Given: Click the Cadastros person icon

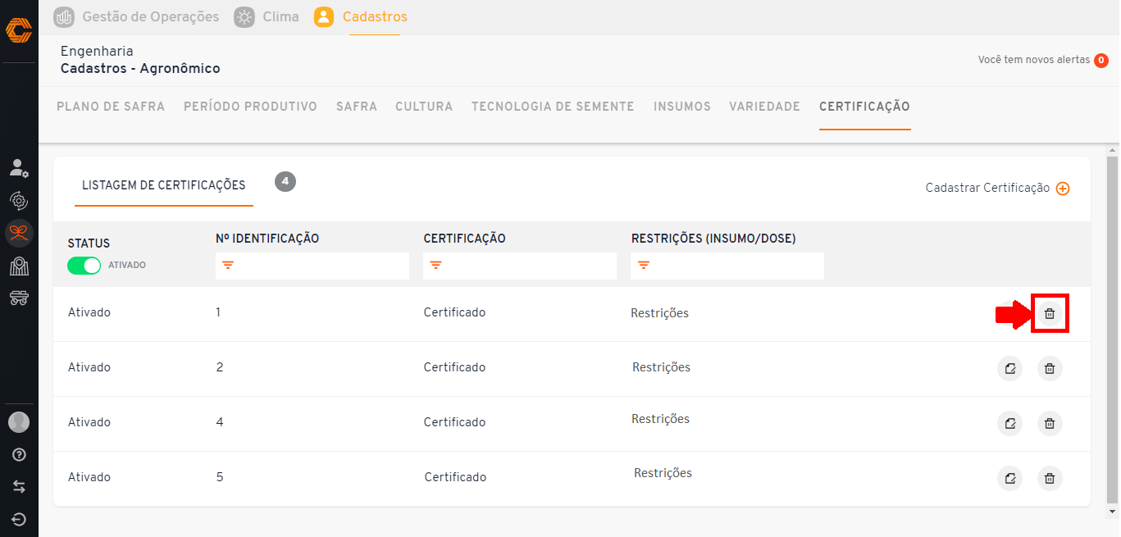Looking at the screenshot, I should (324, 16).
